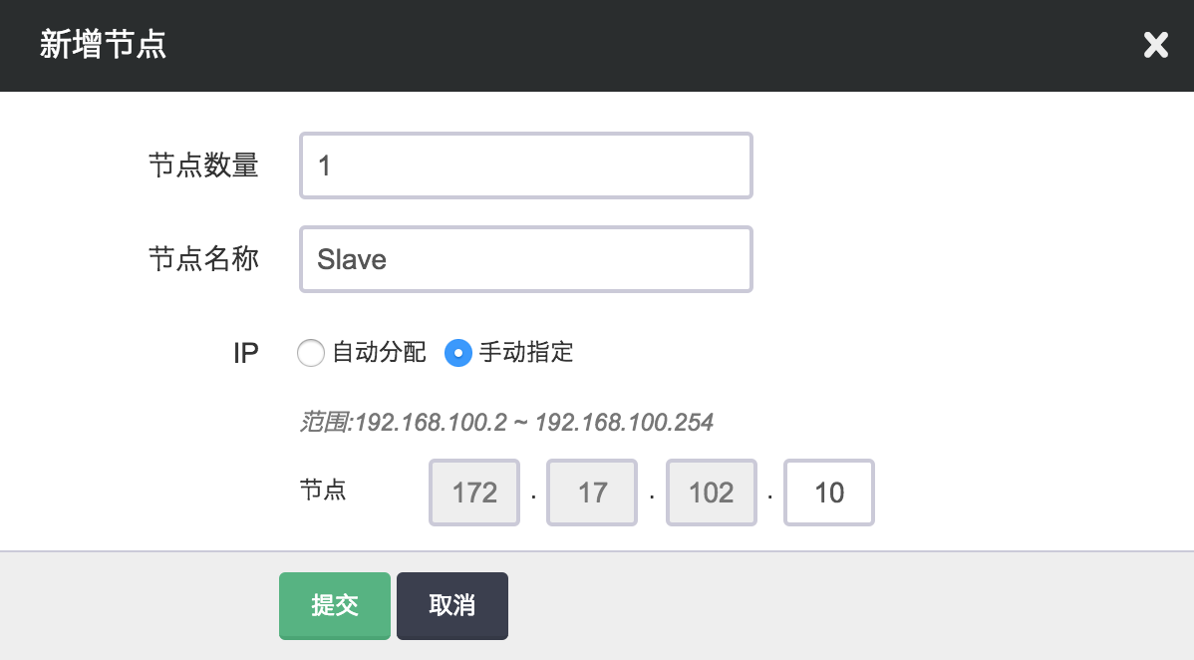Click the 新增节点 dialog title

point(103,46)
